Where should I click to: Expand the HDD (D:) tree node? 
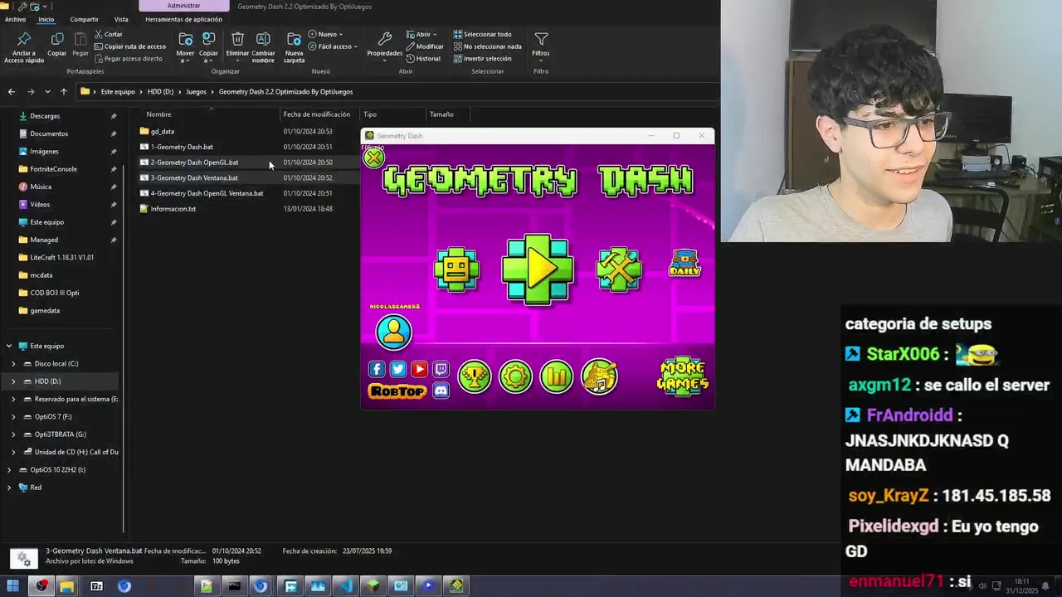(13, 381)
